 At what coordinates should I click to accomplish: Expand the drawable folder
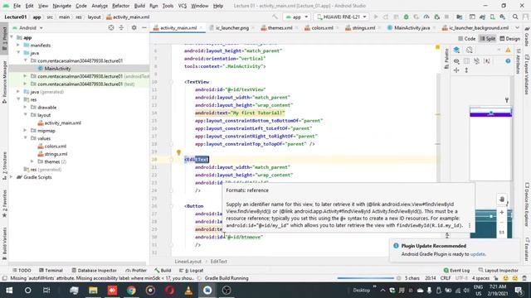point(25,107)
